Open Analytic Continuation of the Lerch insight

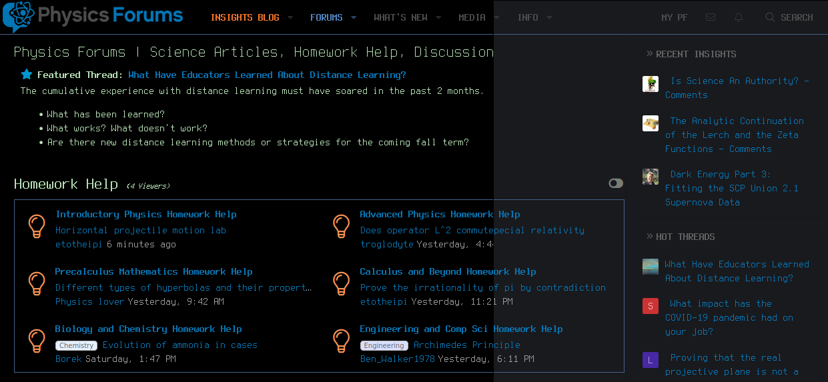pos(735,135)
